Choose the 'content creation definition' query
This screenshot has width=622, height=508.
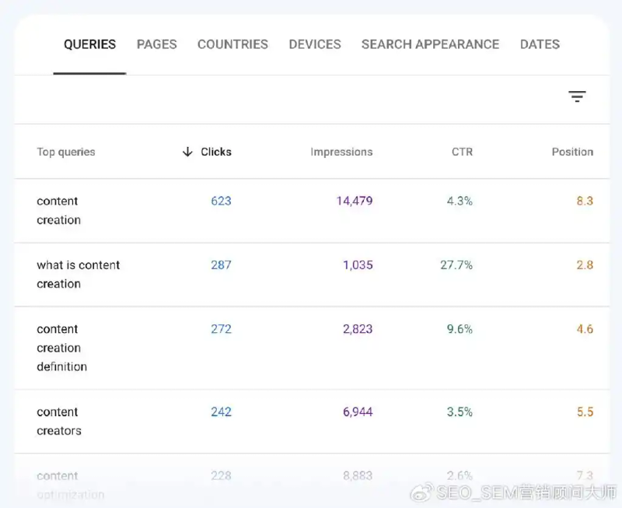tap(61, 348)
